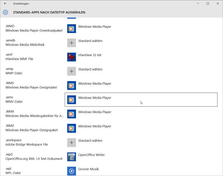Click the .wpl extension text
The image size is (223, 176).
point(8,169)
